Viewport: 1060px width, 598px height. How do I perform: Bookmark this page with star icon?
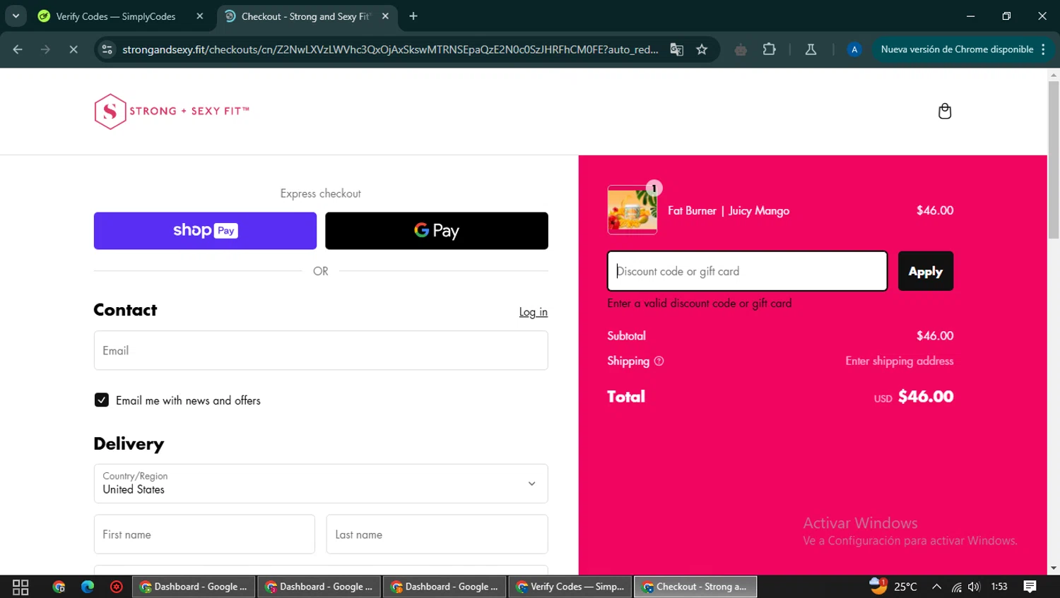pos(702,49)
